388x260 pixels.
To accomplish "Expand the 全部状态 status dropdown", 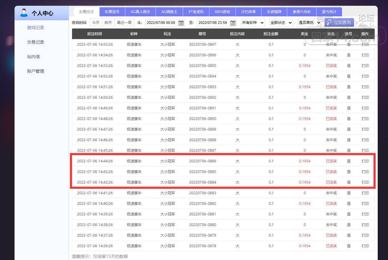I will click(x=281, y=23).
